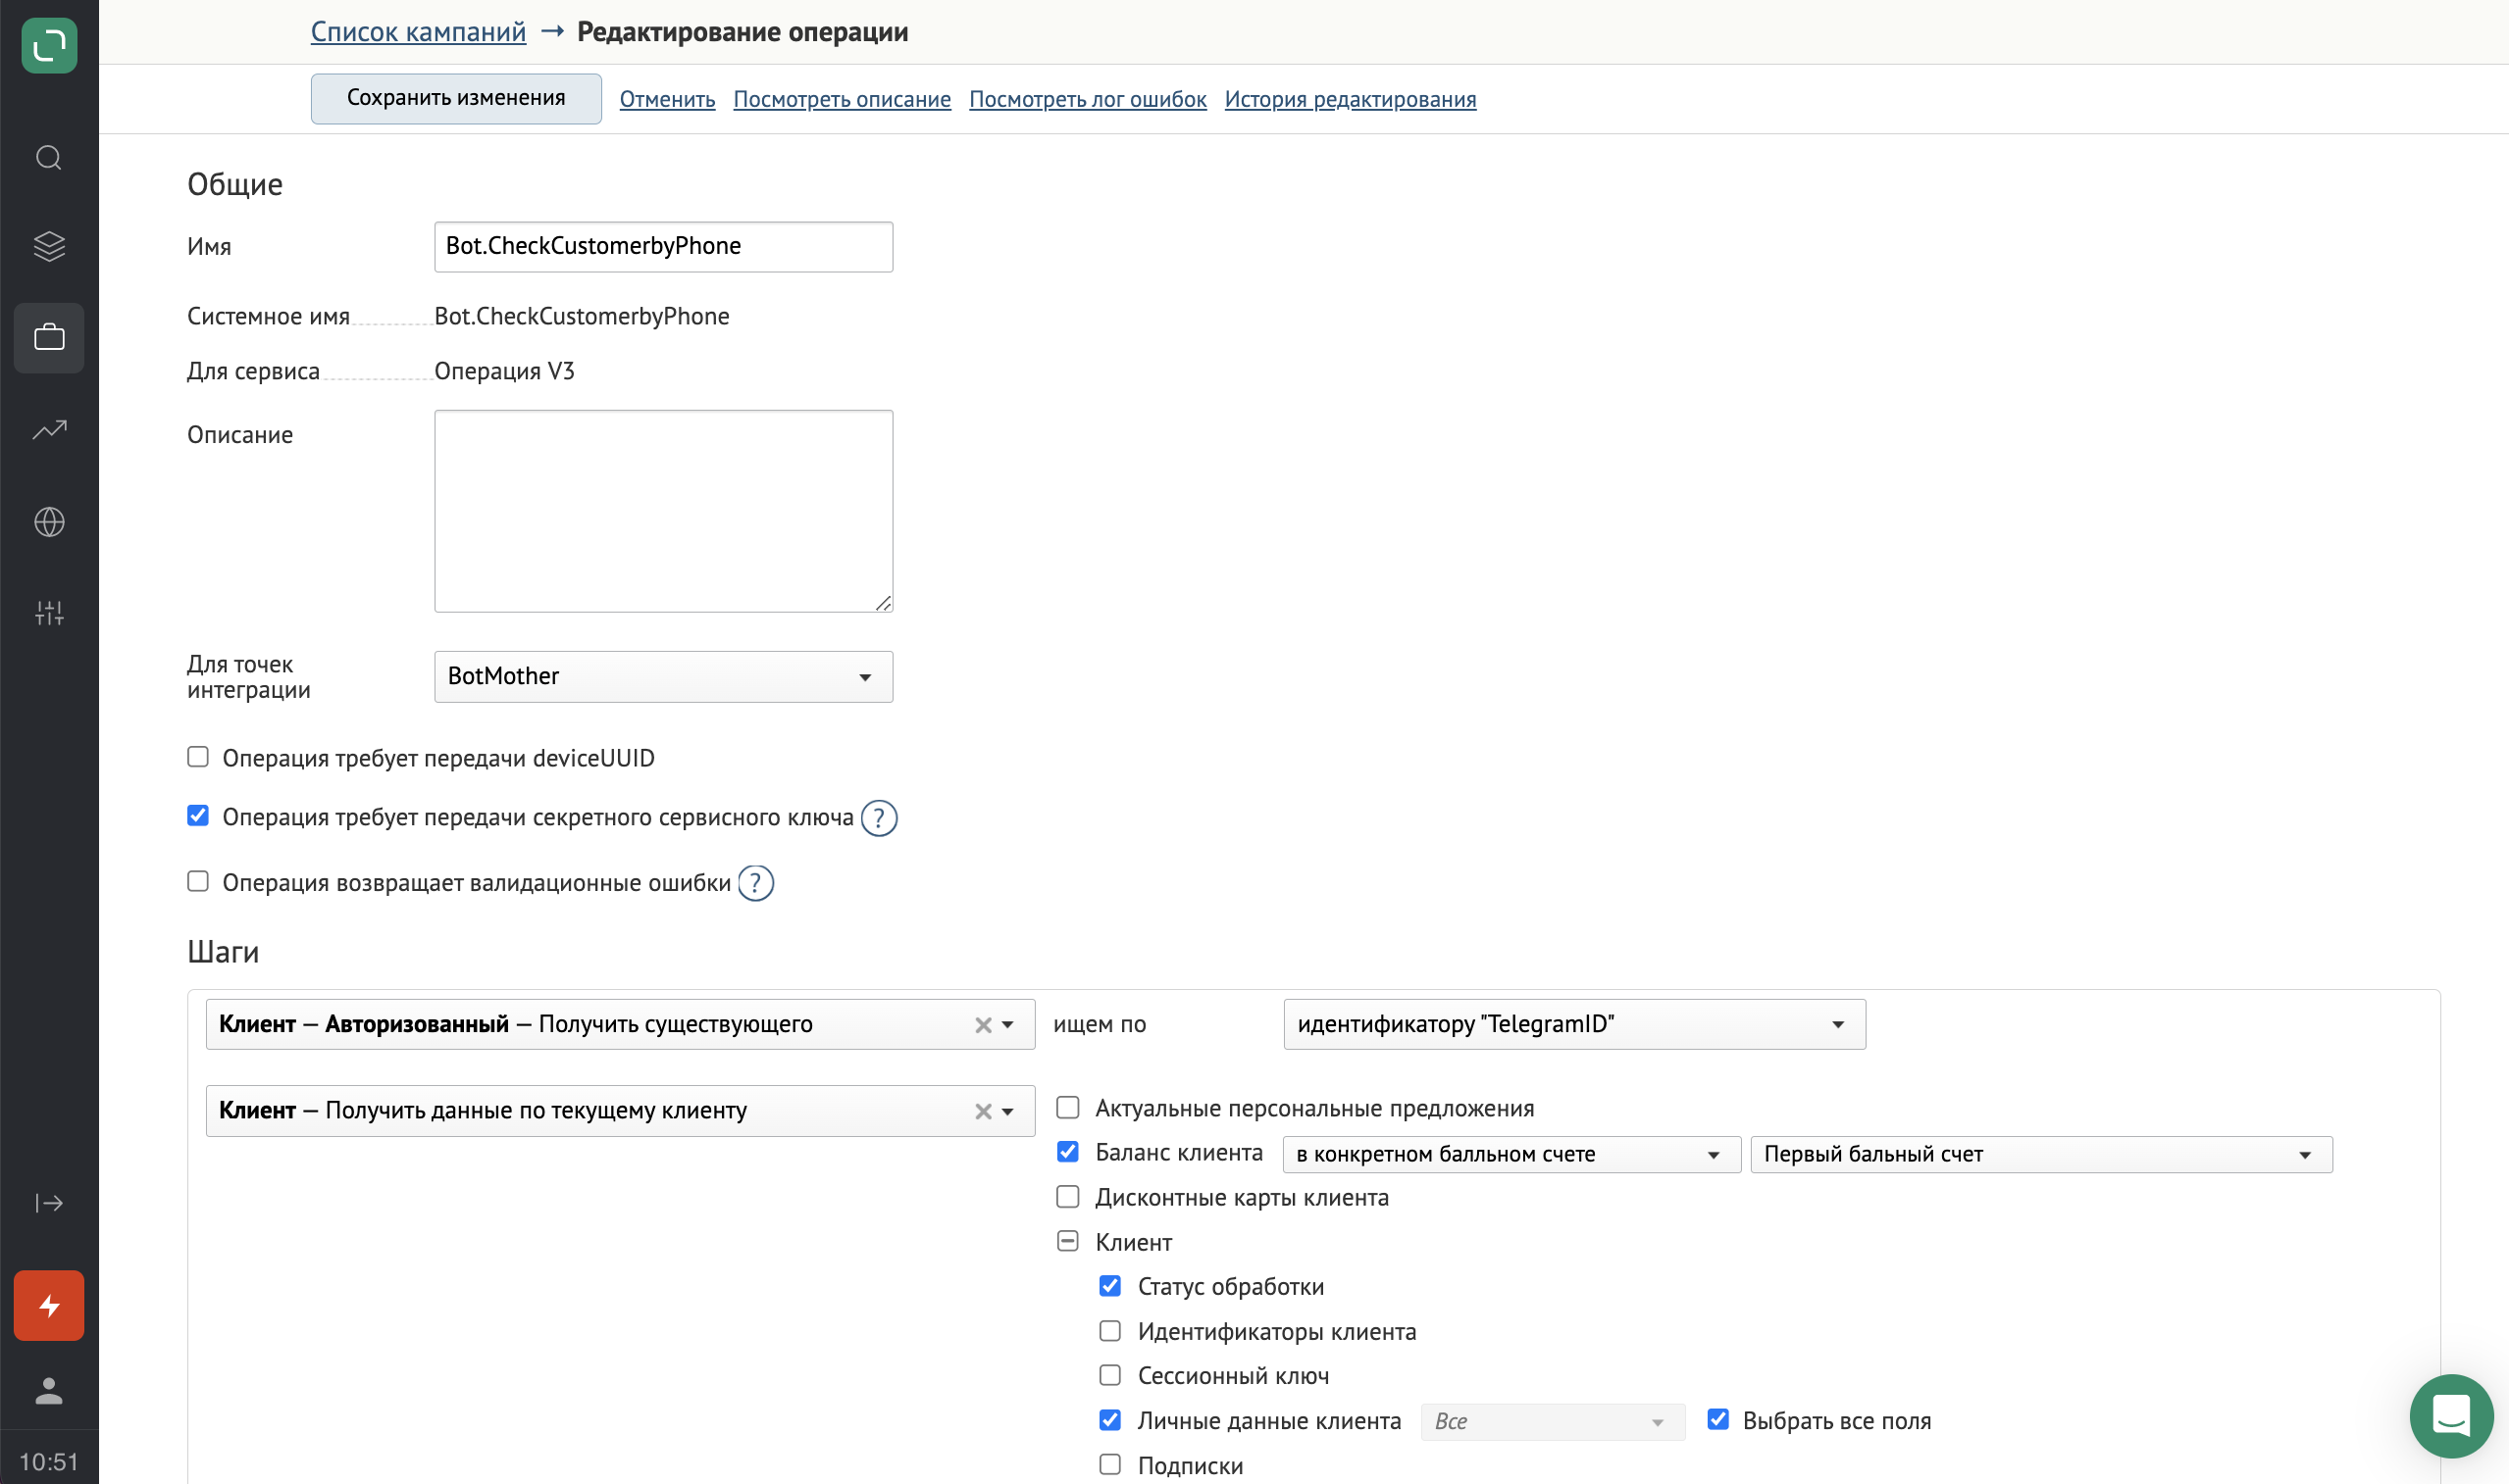Toggle 'Операция возвращает валидационные ошибки' checkbox
Screen dimensions: 2509x1484
pos(198,881)
